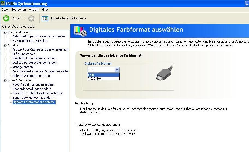Open Signal- oder HD-Format ändern
The image size is (249, 152).
[33, 98]
